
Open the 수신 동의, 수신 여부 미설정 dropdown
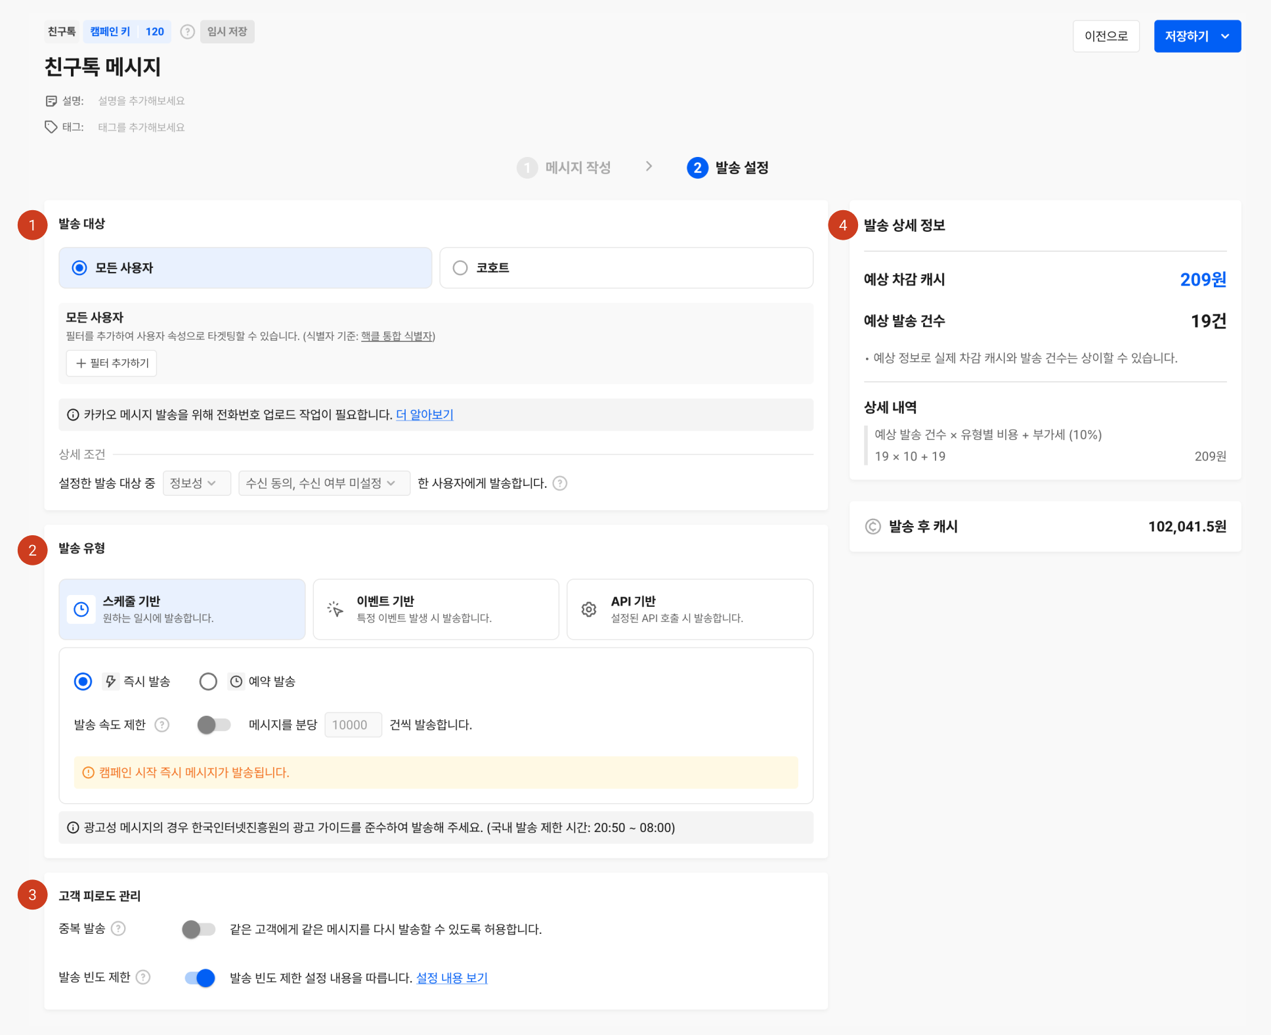(324, 483)
